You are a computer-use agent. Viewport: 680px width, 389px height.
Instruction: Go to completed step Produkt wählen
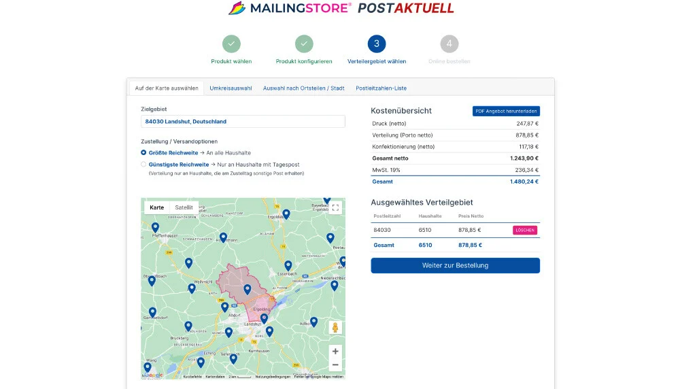tap(231, 44)
